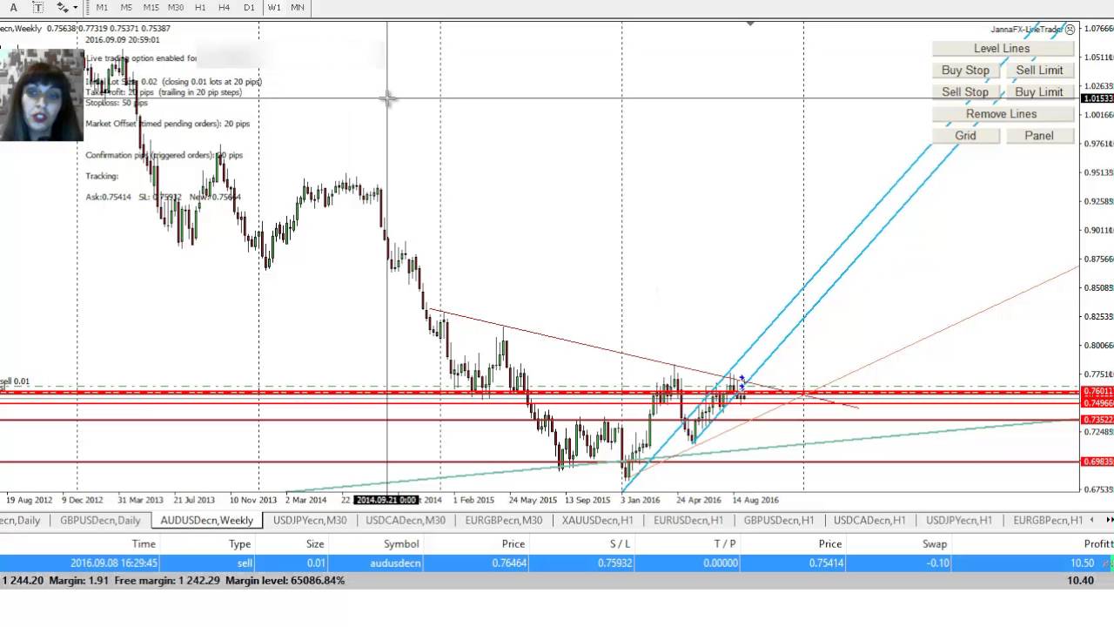This screenshot has height=627, width=1114.
Task: Open the USDCADecn,M30 chart tab
Action: click(406, 520)
